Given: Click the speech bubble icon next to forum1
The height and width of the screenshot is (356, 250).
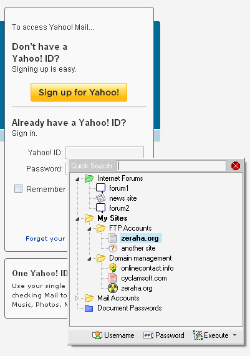Looking at the screenshot, I should (x=100, y=188).
